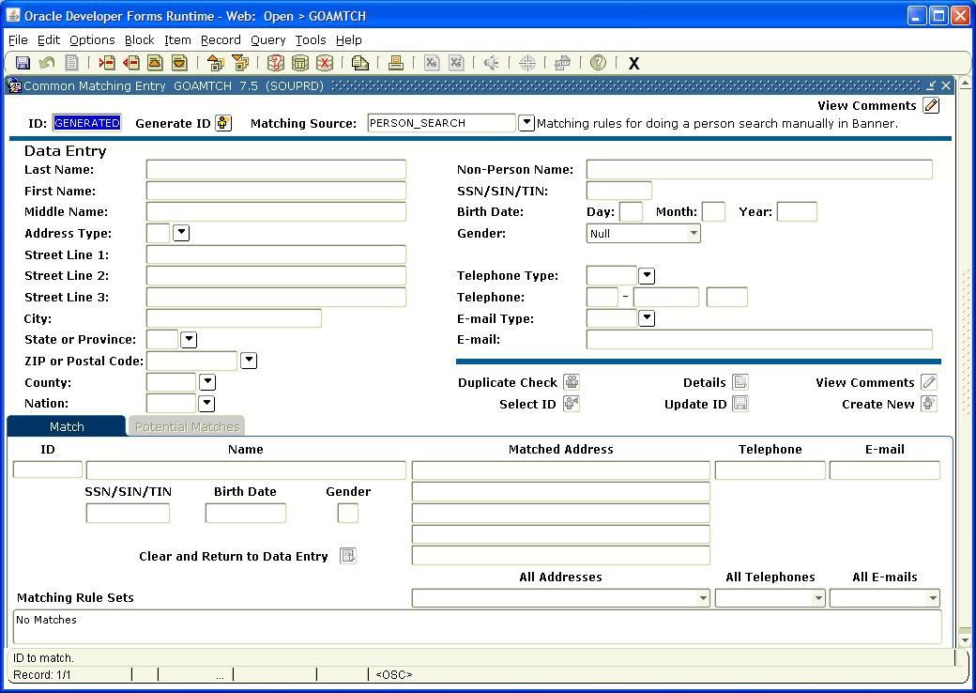
Task: Open the Query menu
Action: (x=267, y=39)
